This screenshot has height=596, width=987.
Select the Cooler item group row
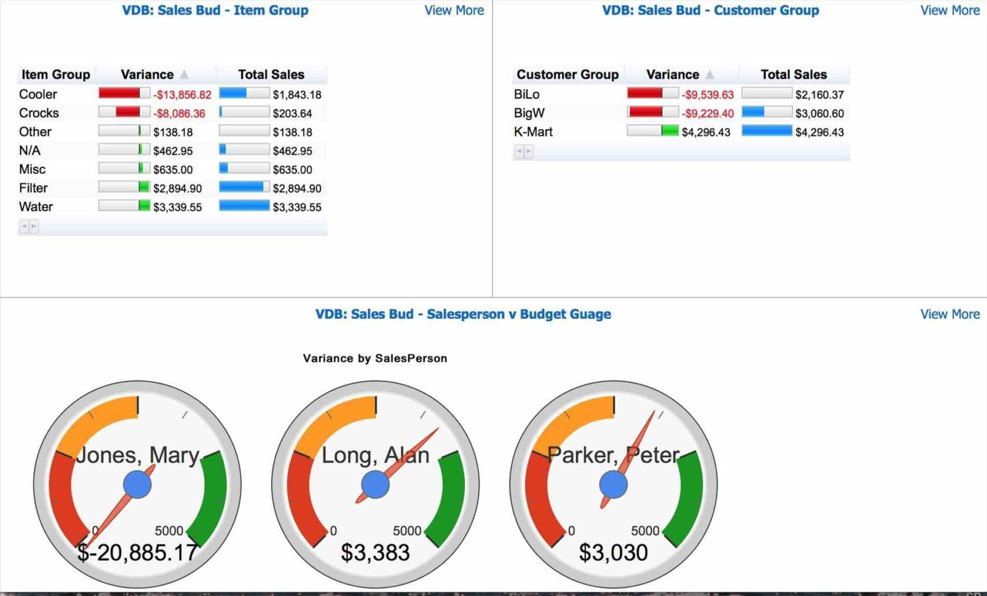click(x=172, y=94)
